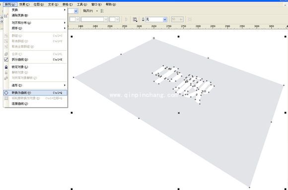Open the 效果 (Effects) menu
This screenshot has width=288, height=190.
(24, 4)
